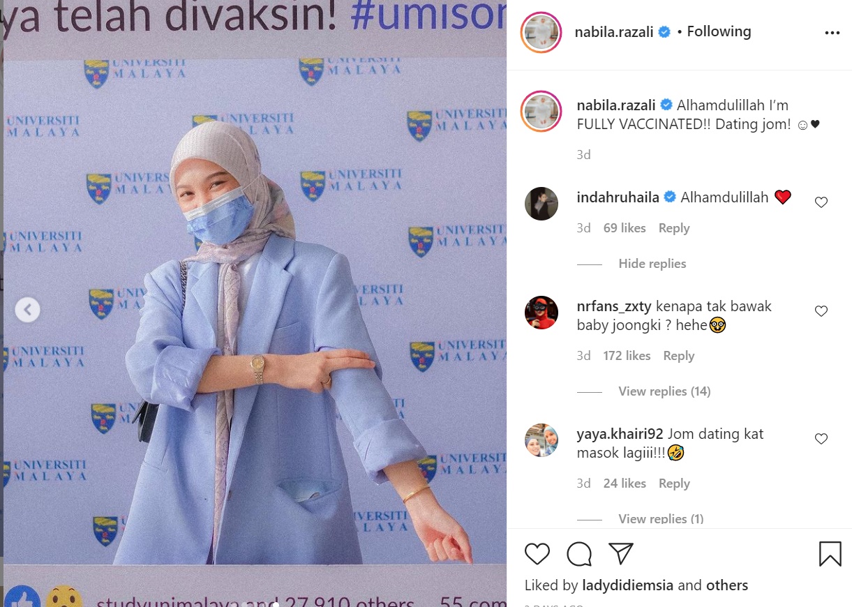
Task: Collapse replies with Hide replies
Action: click(x=652, y=264)
